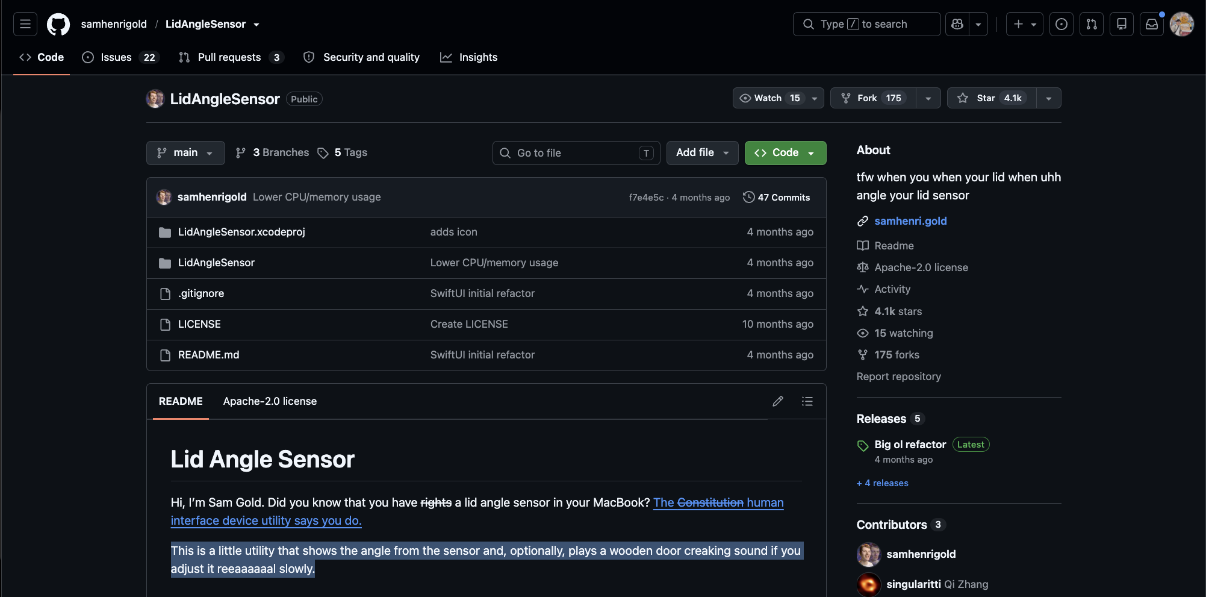Image resolution: width=1206 pixels, height=597 pixels.
Task: Star the LidAngleSensor repository
Action: point(992,98)
